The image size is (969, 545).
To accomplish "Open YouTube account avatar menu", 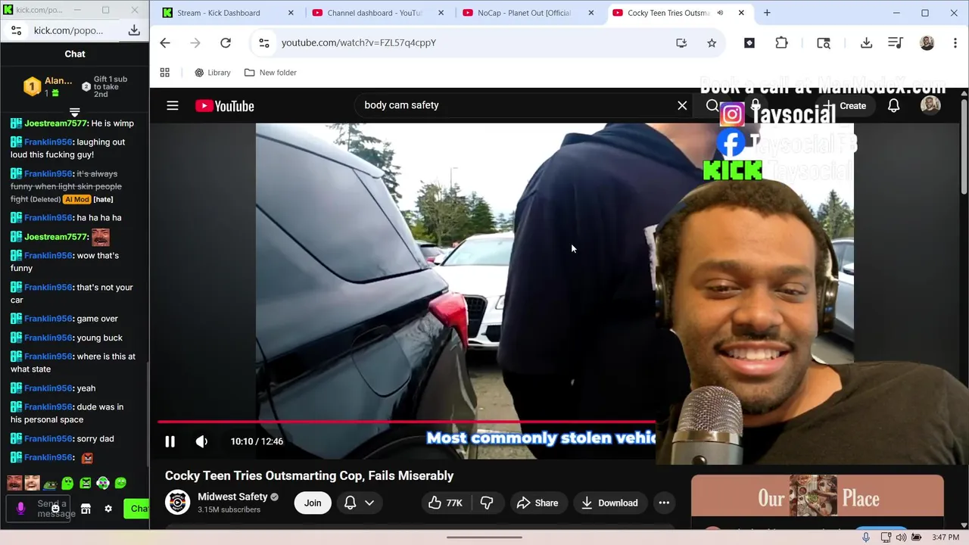I will click(930, 105).
